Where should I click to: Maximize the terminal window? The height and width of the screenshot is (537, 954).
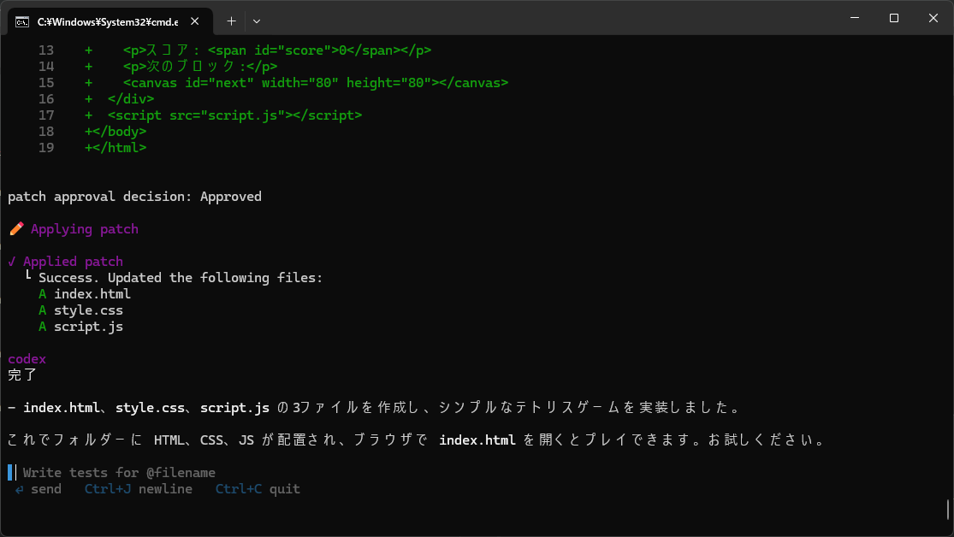click(x=894, y=18)
